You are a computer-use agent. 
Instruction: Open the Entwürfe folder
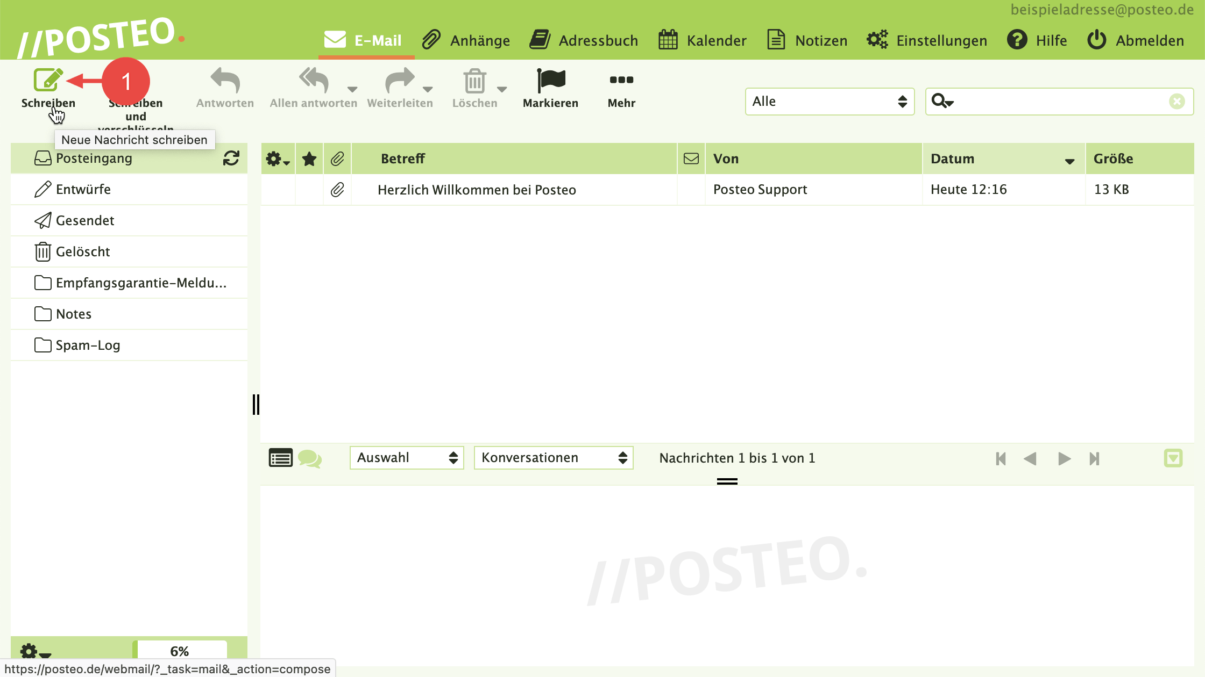[x=83, y=190]
